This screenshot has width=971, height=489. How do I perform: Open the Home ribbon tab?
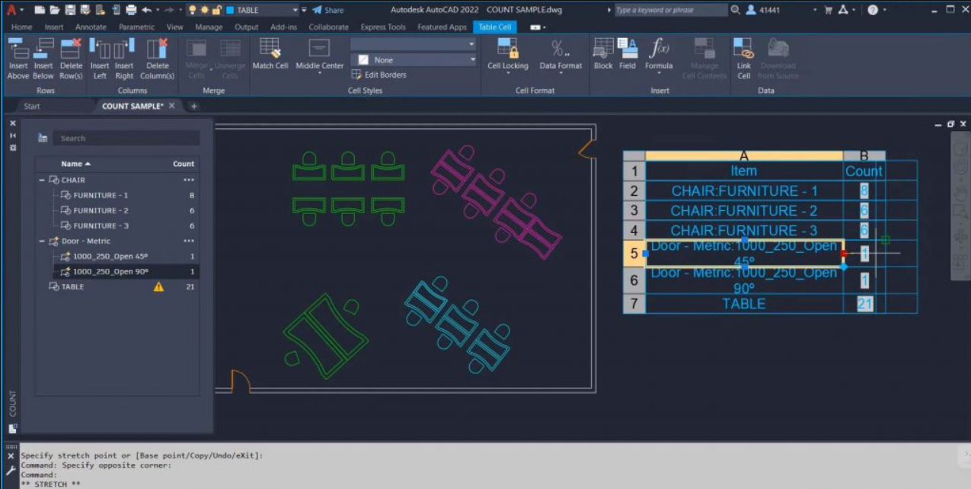tap(21, 27)
